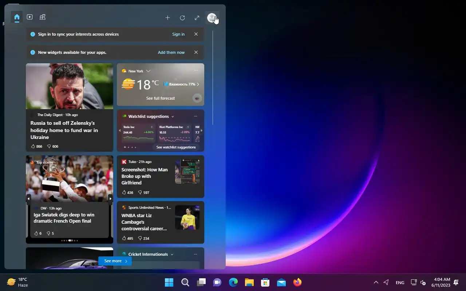Image resolution: width=466 pixels, height=291 pixels.
Task: Show previous stocks in watchlist carousel
Action: 120,131
